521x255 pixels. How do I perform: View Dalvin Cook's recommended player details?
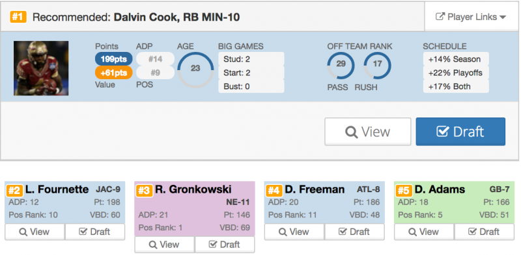[368, 132]
